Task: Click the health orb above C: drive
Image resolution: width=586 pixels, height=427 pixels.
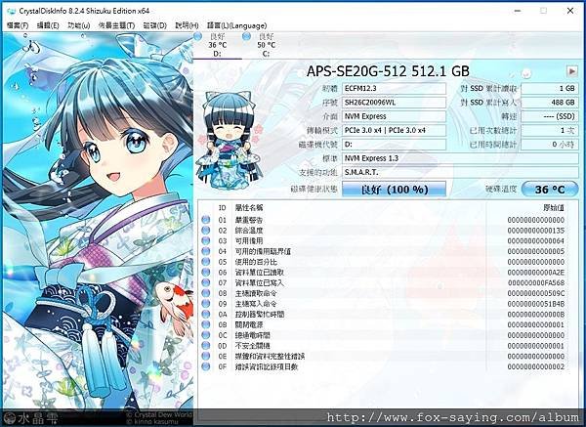Action: click(246, 37)
